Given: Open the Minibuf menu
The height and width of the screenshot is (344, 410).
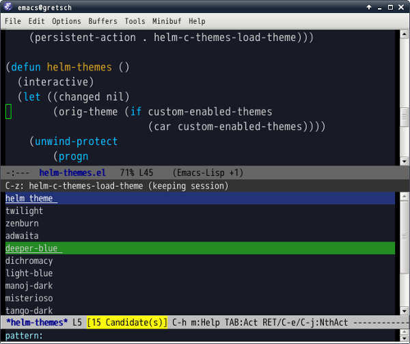Looking at the screenshot, I should (167, 21).
